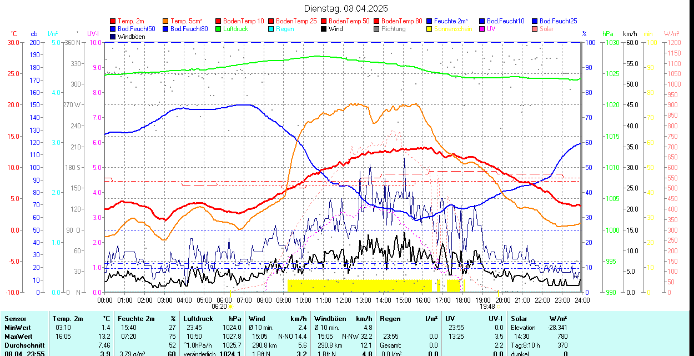Click the Elevation value -28.341
The image size is (694, 356).
(x=556, y=328)
